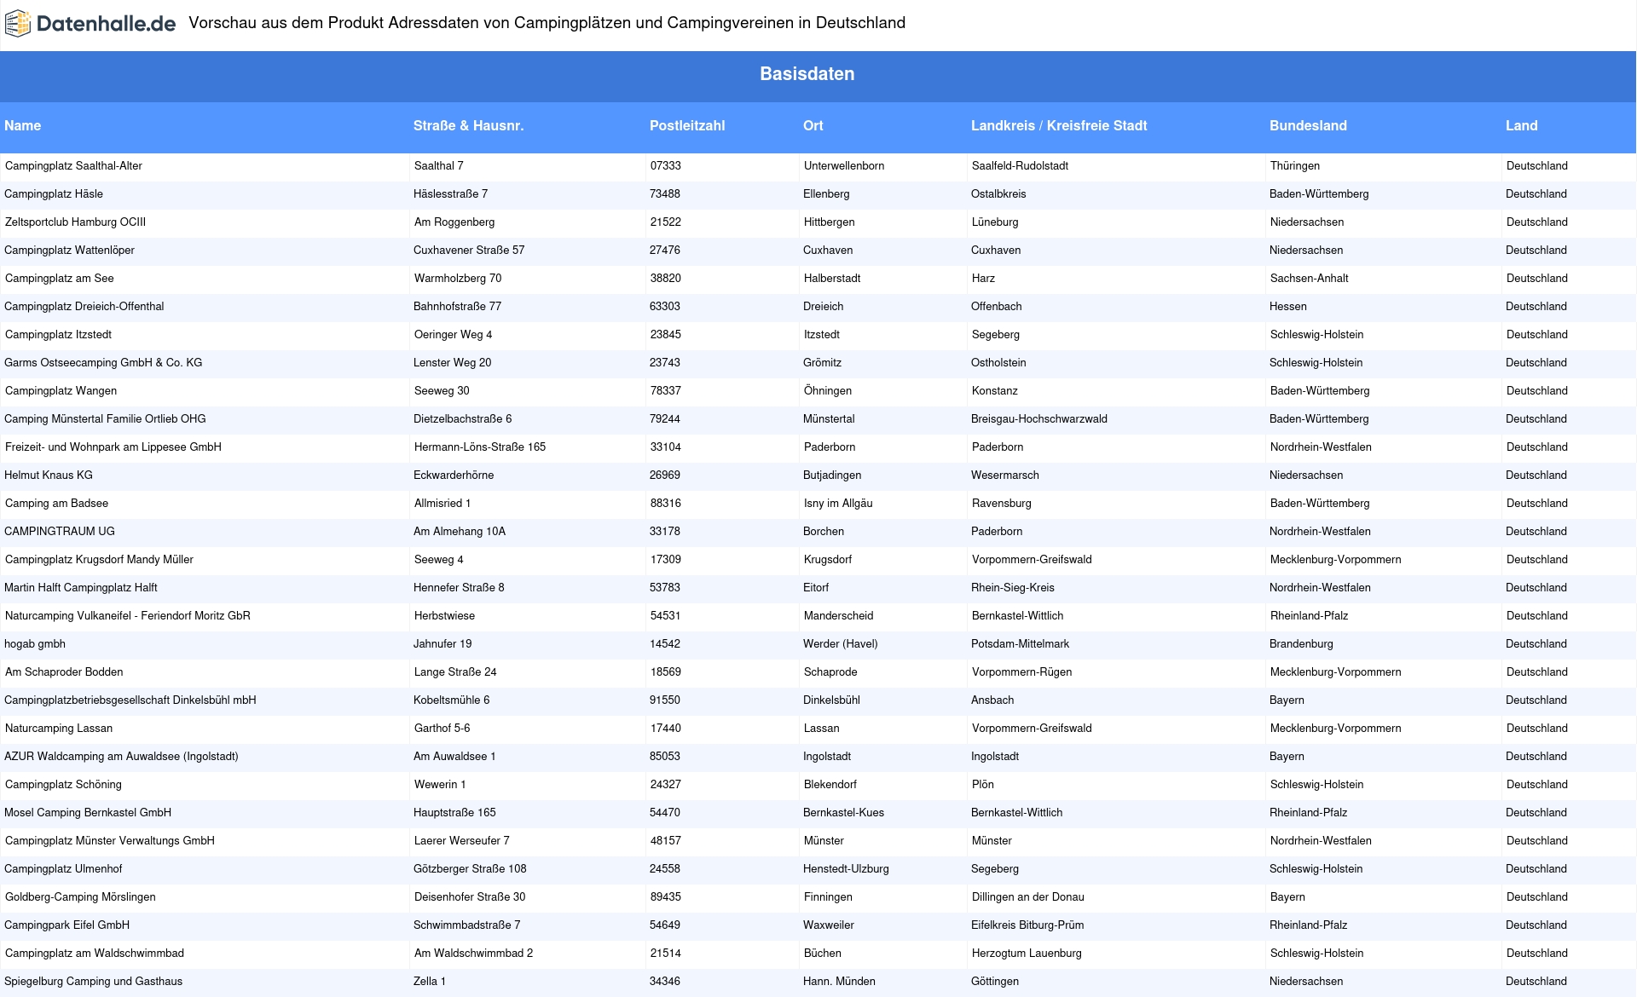Click the address Oeringer Weg 4
Image resolution: width=1637 pixels, height=997 pixels.
click(453, 335)
